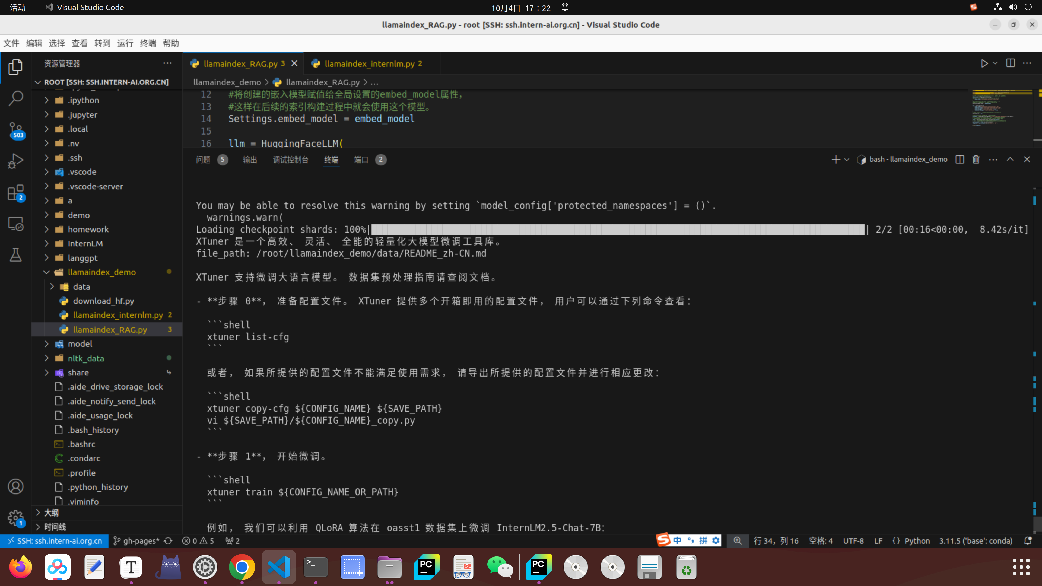The image size is (1042, 586).
Task: Click the Run Python File play icon
Action: pyautogui.click(x=984, y=63)
